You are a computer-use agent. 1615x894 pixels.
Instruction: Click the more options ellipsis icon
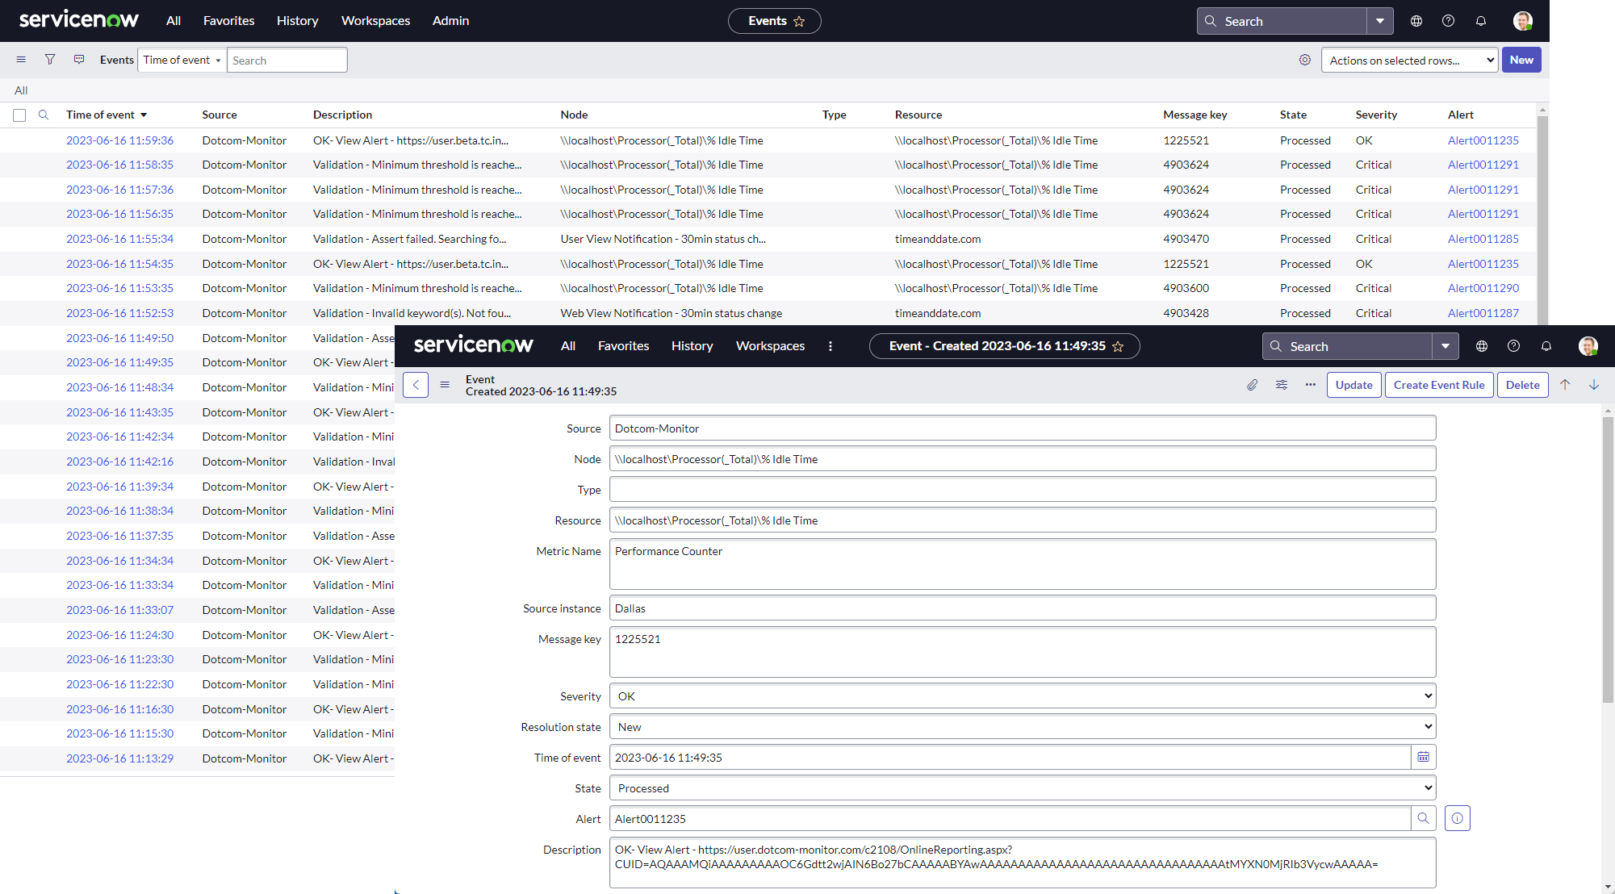click(x=1310, y=384)
